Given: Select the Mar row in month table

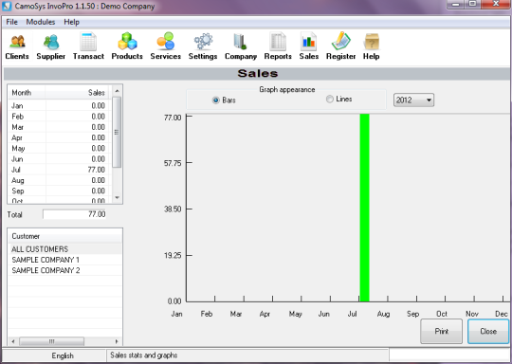Looking at the screenshot, I should point(59,127).
